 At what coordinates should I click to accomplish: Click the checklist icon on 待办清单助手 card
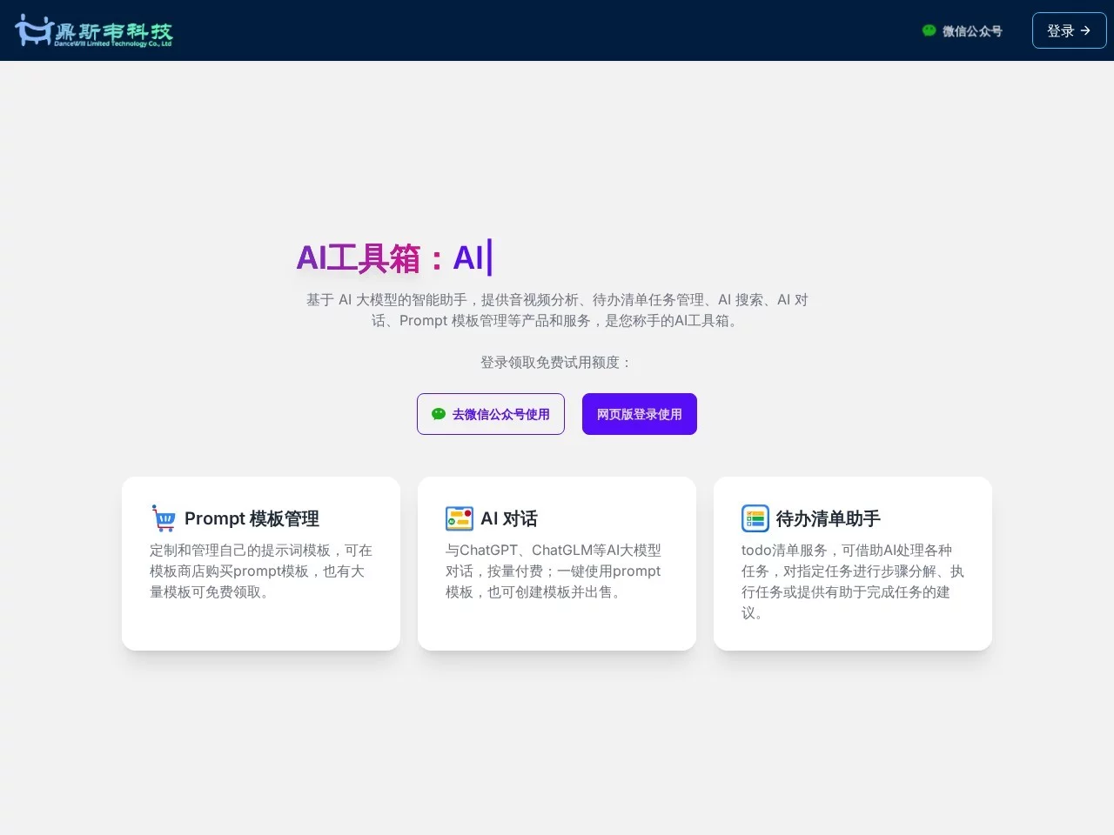(755, 518)
